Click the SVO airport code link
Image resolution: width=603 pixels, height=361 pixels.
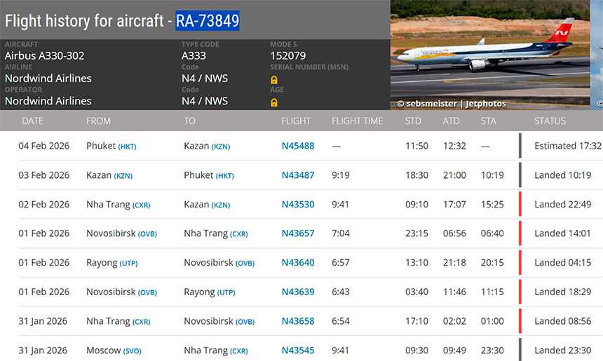pos(133,350)
